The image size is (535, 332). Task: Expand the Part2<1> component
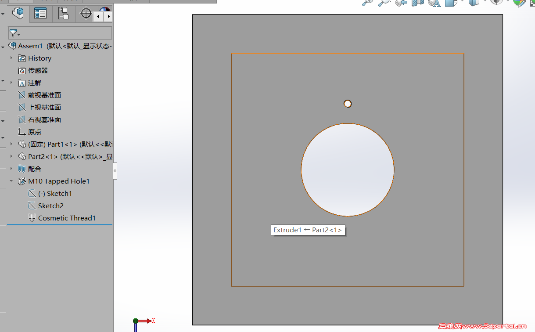click(x=11, y=156)
